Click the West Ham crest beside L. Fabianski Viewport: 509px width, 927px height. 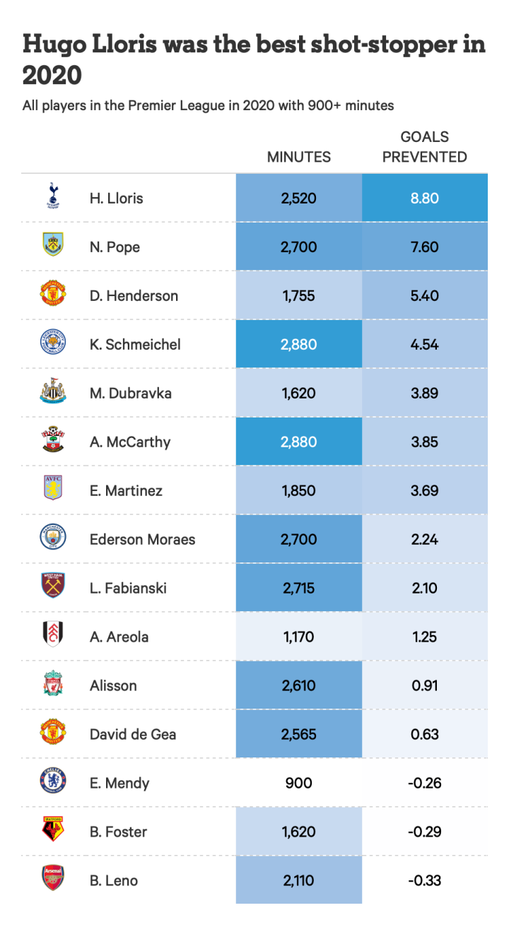53,586
